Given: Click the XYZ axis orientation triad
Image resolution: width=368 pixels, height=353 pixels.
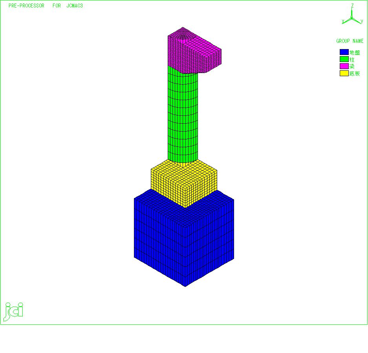Looking at the screenshot, I should [352, 14].
